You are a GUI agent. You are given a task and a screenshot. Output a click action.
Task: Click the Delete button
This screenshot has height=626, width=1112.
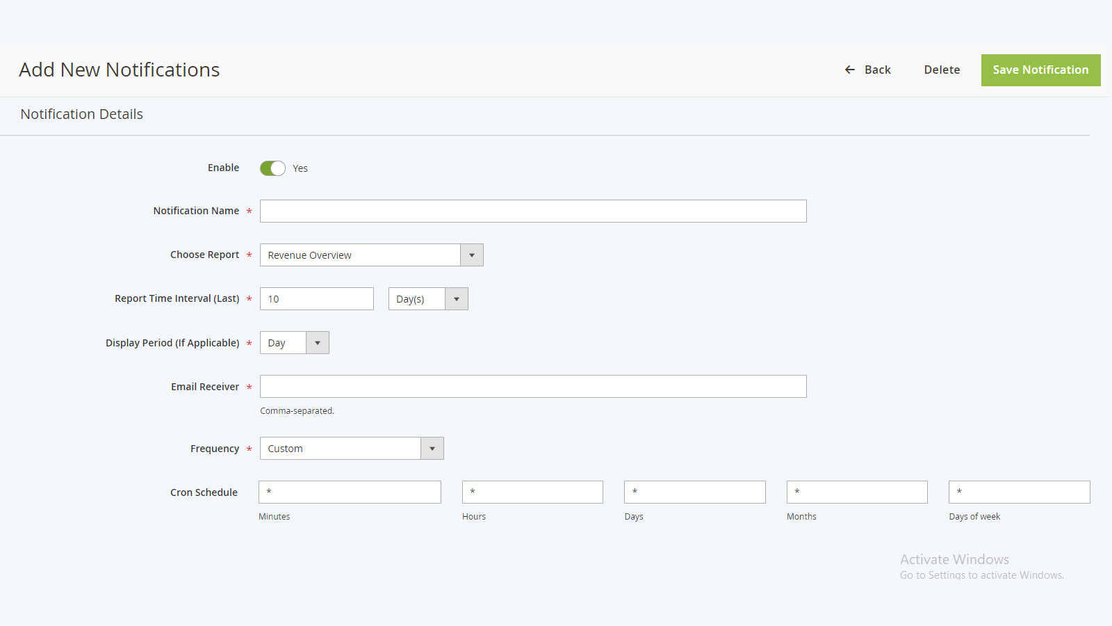pyautogui.click(x=942, y=70)
